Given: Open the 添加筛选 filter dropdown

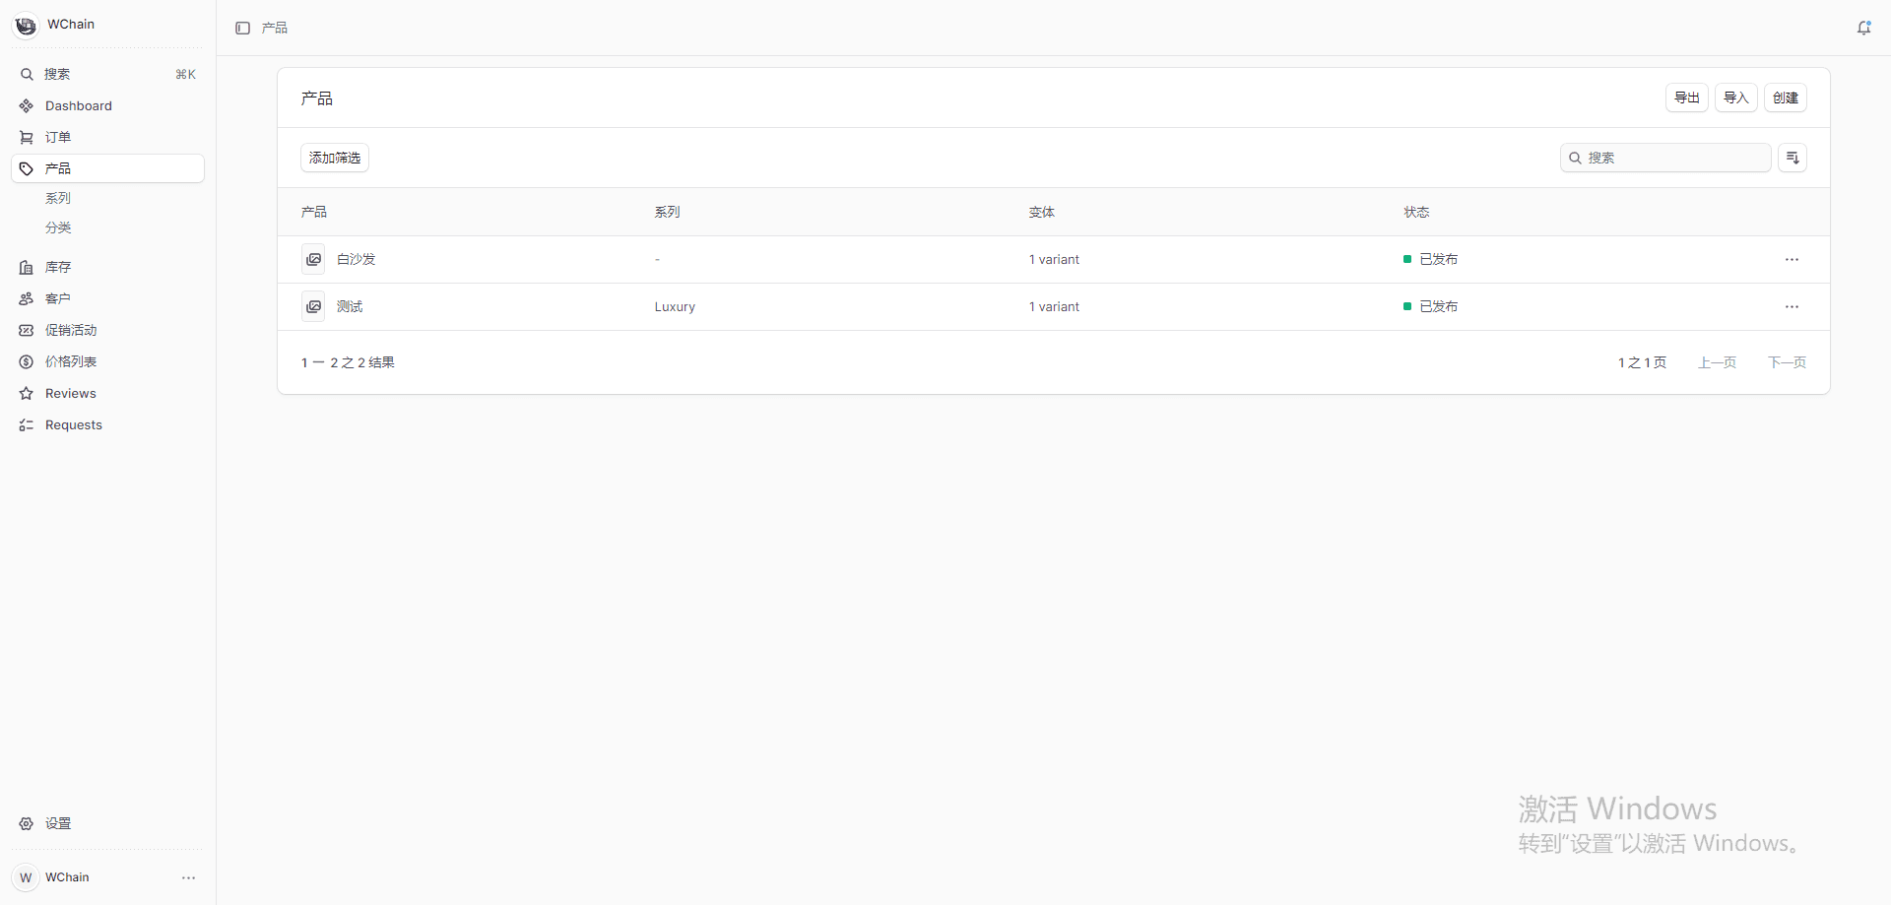Looking at the screenshot, I should click(x=335, y=158).
